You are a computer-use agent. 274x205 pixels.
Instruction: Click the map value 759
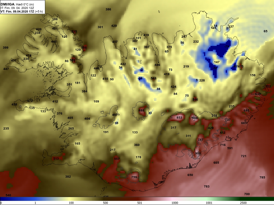[134, 177]
